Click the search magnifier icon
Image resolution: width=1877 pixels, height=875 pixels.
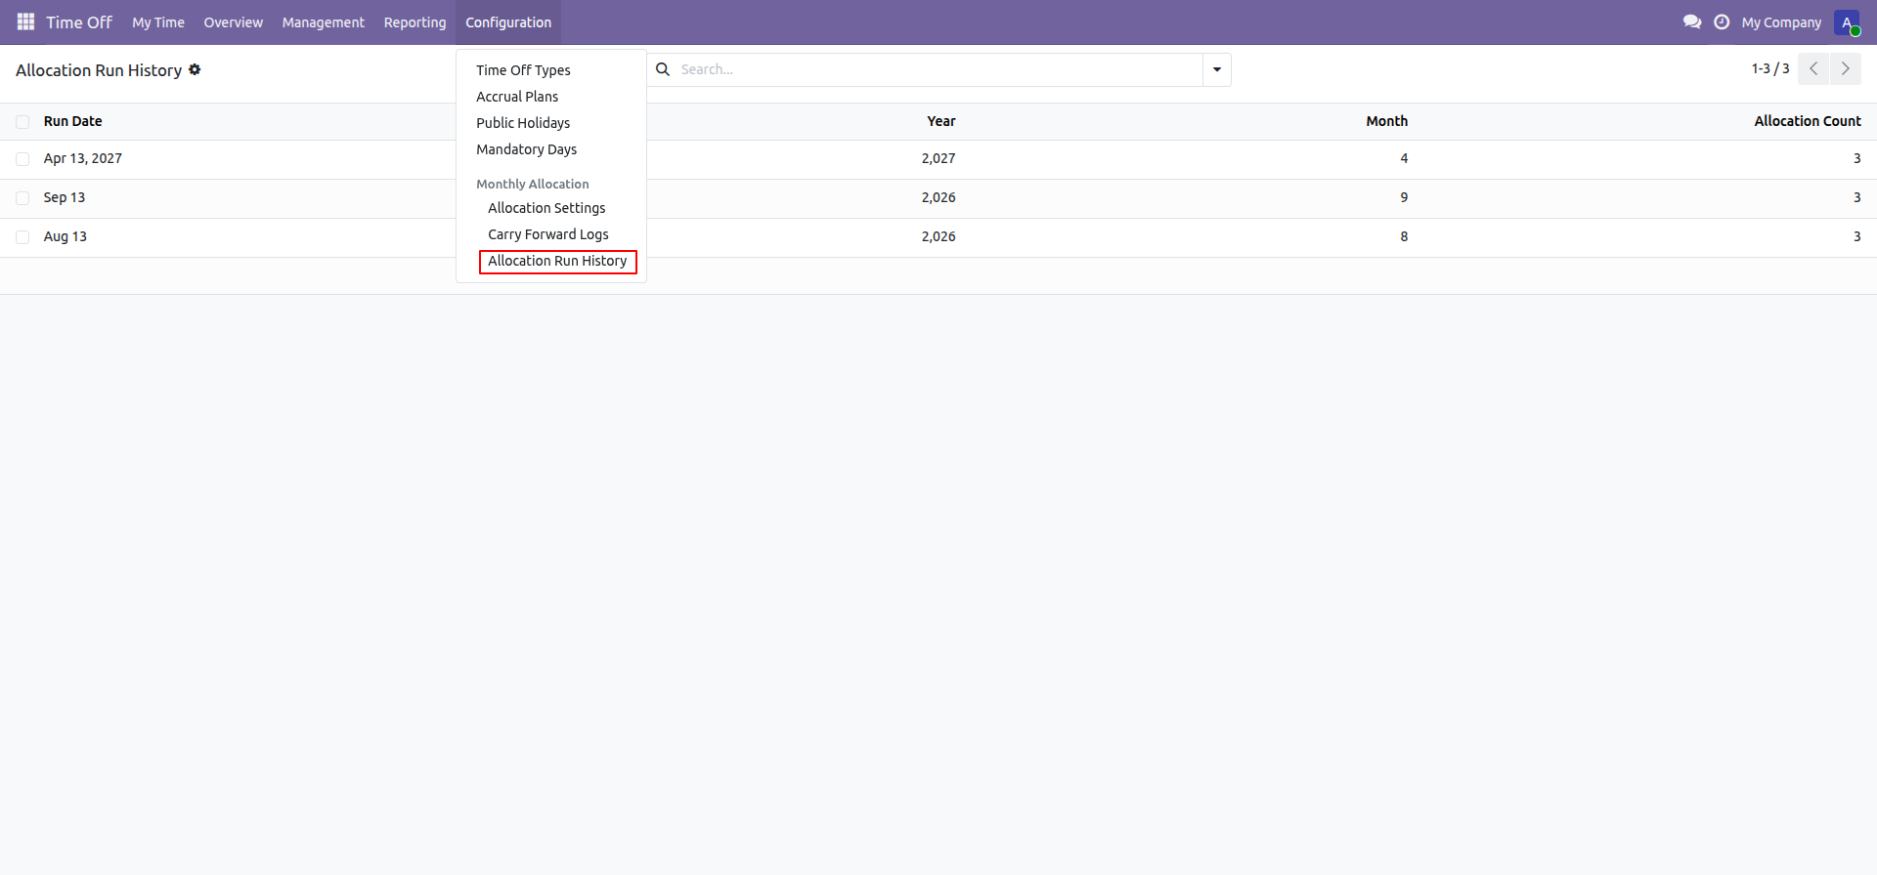pos(663,69)
